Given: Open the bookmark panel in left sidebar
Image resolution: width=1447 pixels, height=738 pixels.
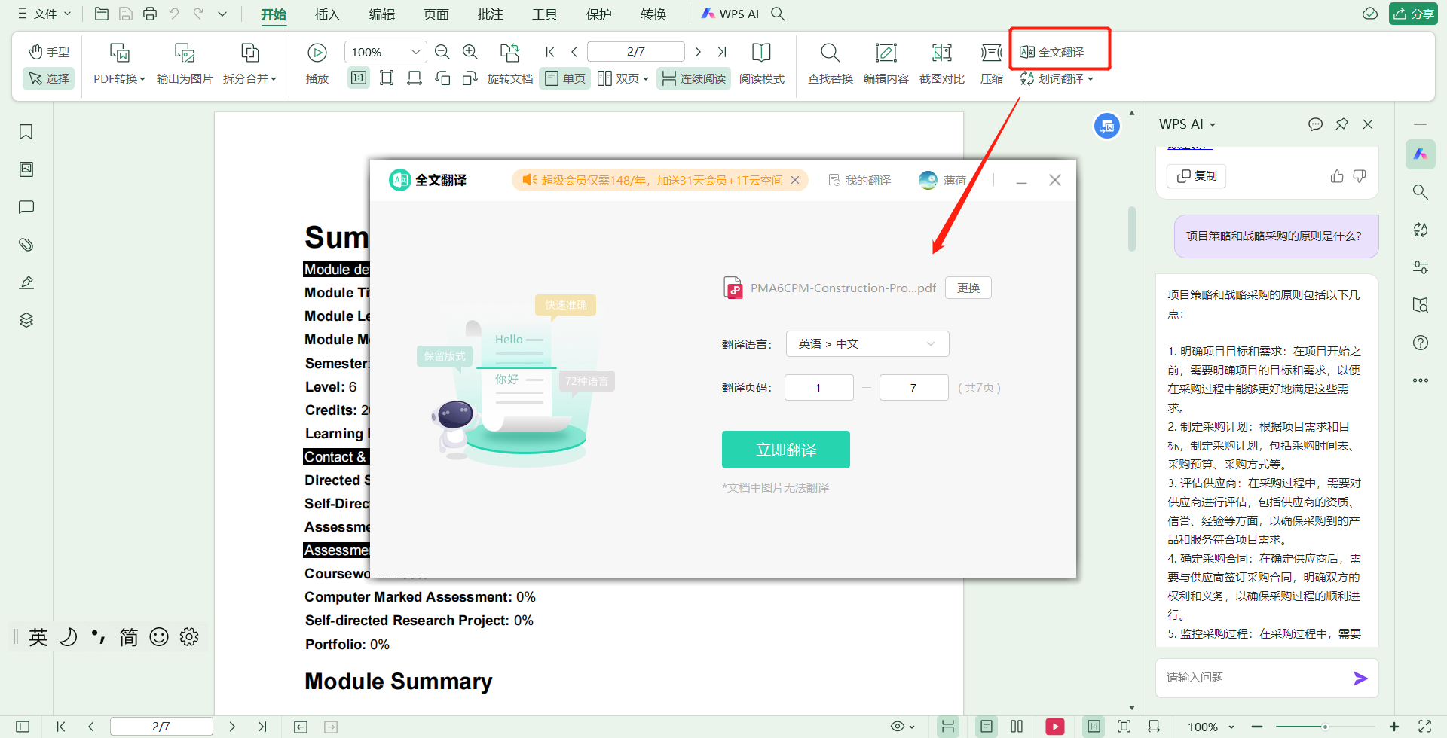Looking at the screenshot, I should click(26, 132).
